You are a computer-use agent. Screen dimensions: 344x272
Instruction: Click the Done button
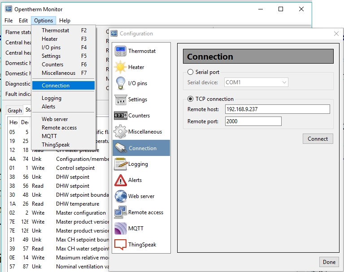pyautogui.click(x=329, y=262)
